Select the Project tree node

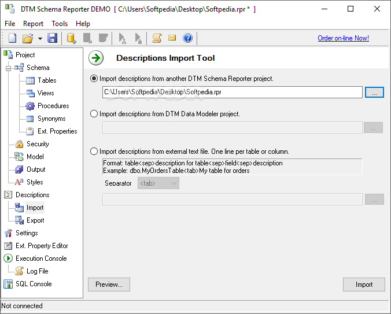[x=25, y=55]
